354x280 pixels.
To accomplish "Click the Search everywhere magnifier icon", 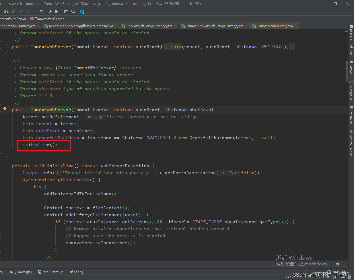I will (73, 12).
